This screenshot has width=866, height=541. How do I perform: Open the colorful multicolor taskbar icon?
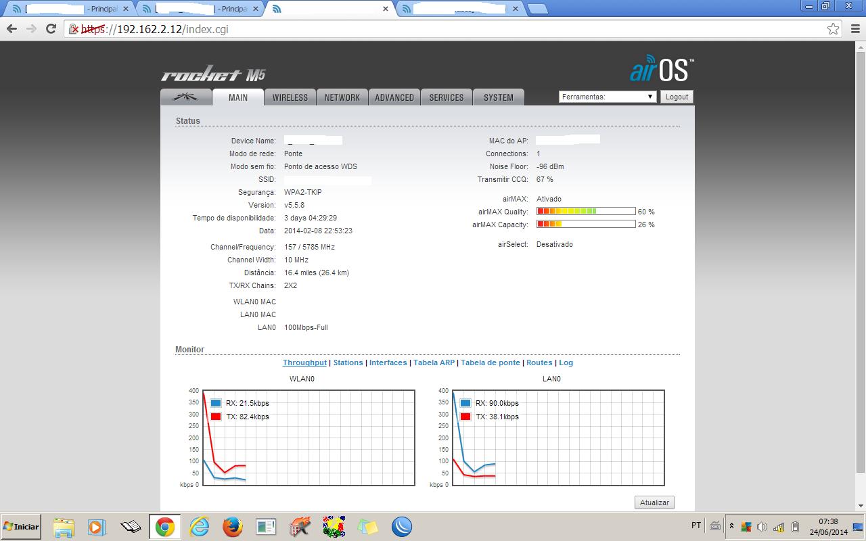click(334, 526)
